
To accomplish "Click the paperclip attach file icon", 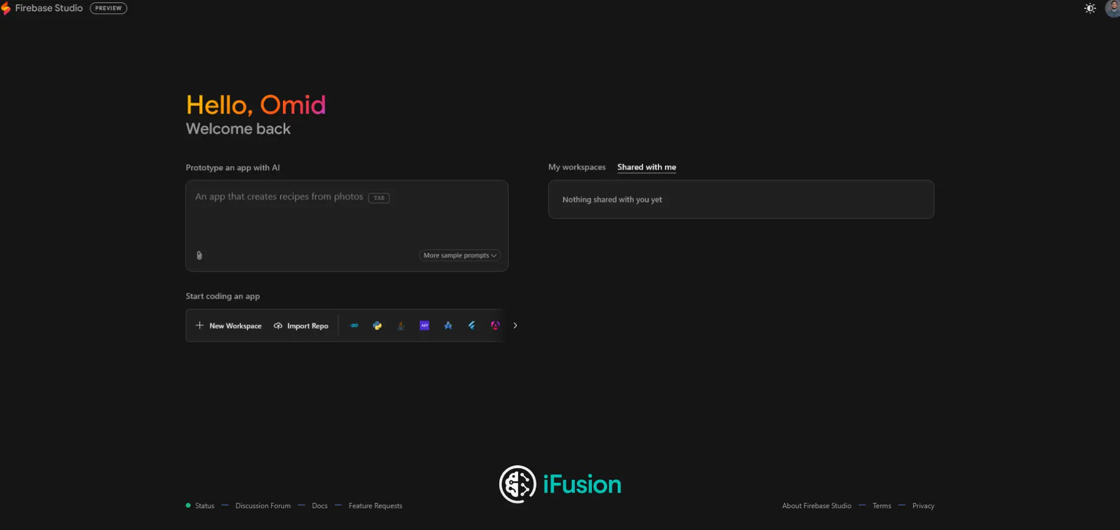I will tap(199, 255).
